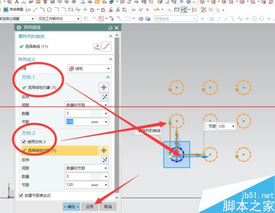Open Direction 2 pitch dropdown arrow
This screenshot has width=275, height=213.
click(x=106, y=185)
